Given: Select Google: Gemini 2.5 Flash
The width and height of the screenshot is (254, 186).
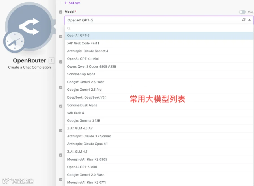Looking at the screenshot, I should (x=159, y=82).
